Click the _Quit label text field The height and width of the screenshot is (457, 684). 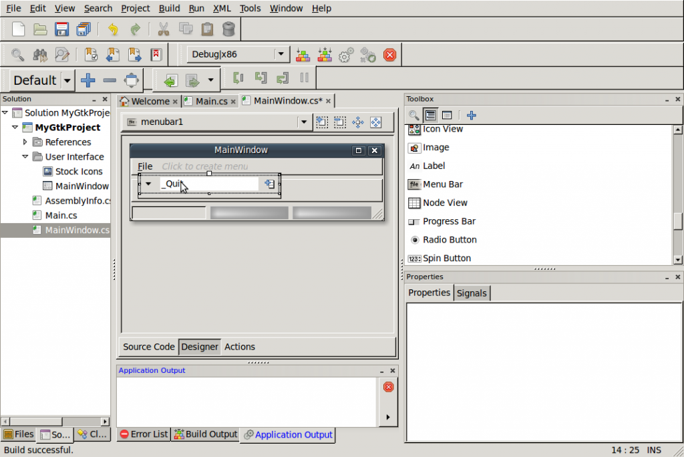coord(209,184)
